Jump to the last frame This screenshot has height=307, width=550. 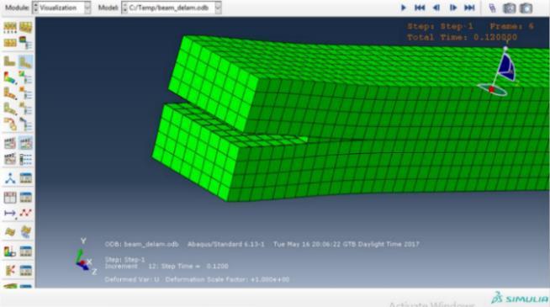[x=469, y=8]
